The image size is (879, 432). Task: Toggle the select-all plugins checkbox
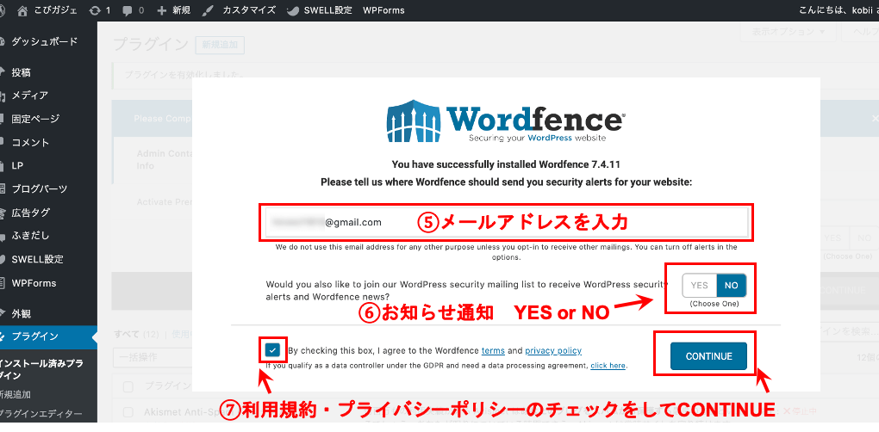pyautogui.click(x=128, y=386)
